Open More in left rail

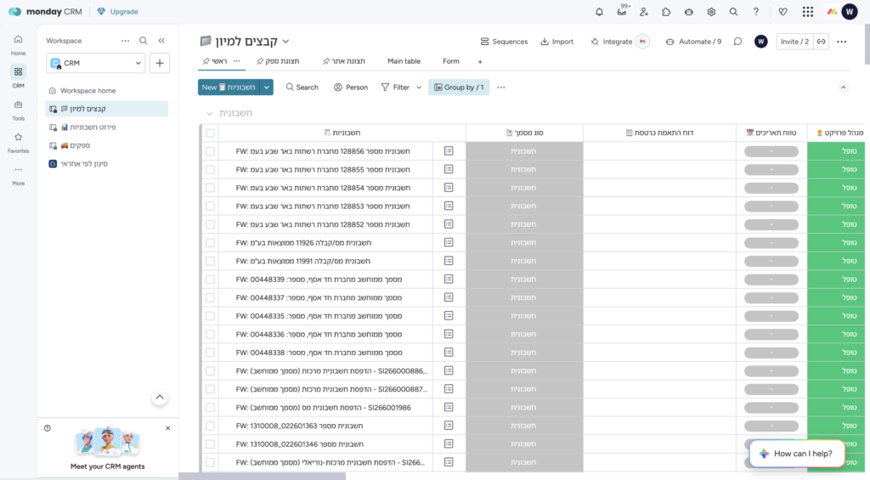coord(19,175)
